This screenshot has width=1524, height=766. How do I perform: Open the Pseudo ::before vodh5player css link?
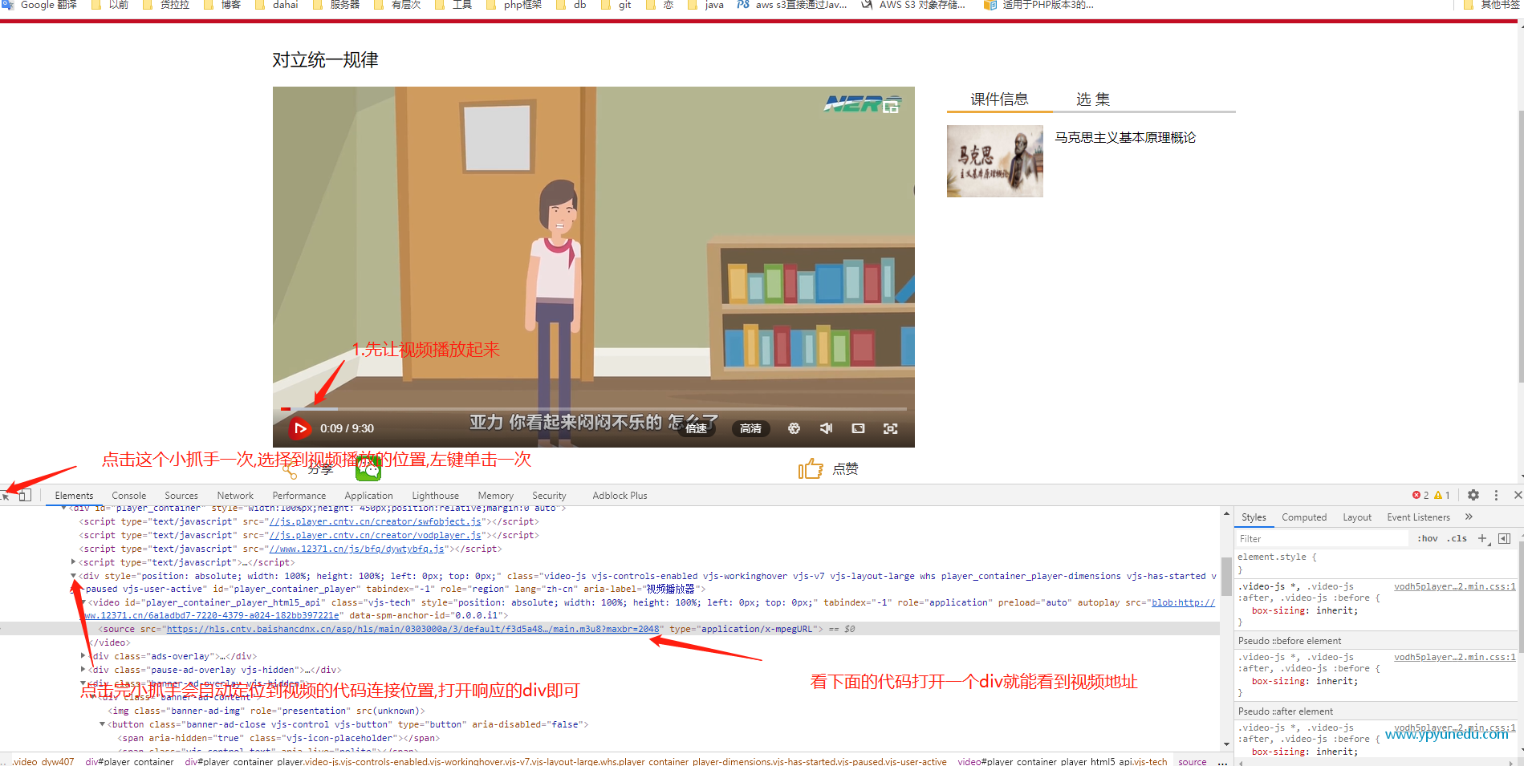[1454, 657]
